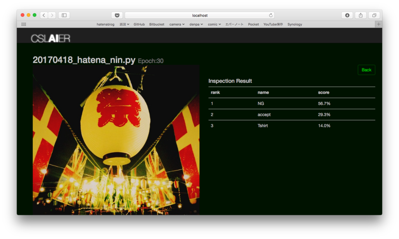Open Bitbucket bookmark
399x239 pixels.
click(x=157, y=24)
